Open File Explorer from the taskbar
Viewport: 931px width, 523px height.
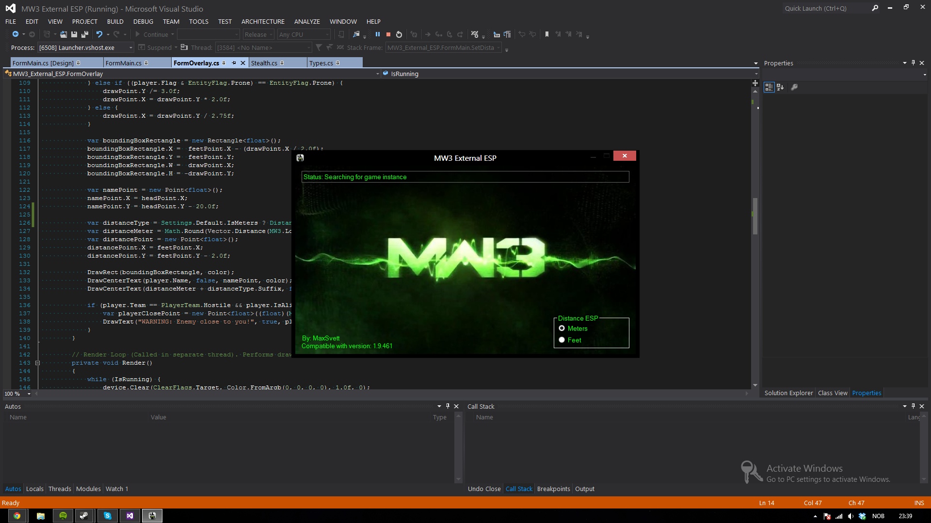click(x=40, y=516)
